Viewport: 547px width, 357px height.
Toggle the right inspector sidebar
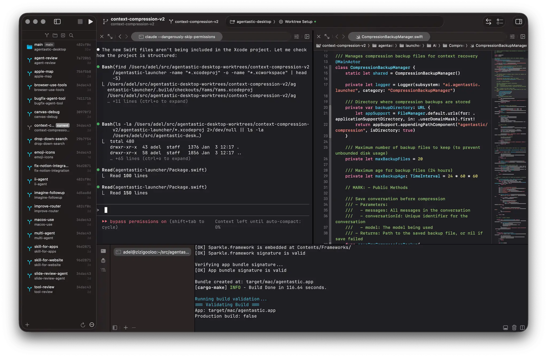(519, 22)
